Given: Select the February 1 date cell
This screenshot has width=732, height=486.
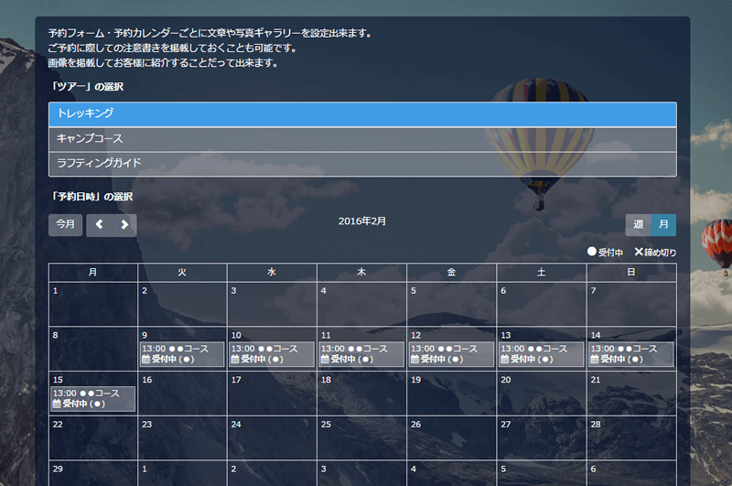Looking at the screenshot, I should point(93,304).
